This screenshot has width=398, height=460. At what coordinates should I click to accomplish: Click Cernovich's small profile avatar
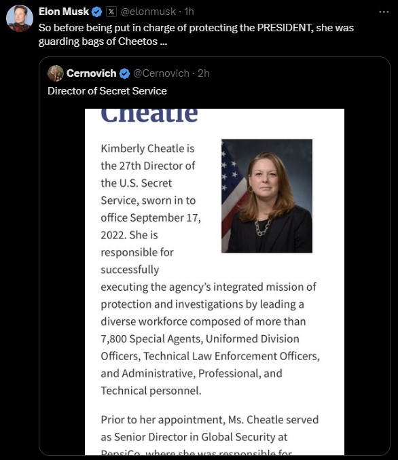(x=56, y=73)
